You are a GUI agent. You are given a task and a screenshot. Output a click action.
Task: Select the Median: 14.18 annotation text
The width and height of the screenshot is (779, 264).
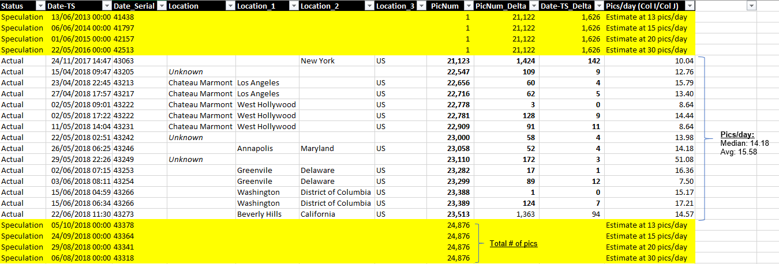point(744,143)
